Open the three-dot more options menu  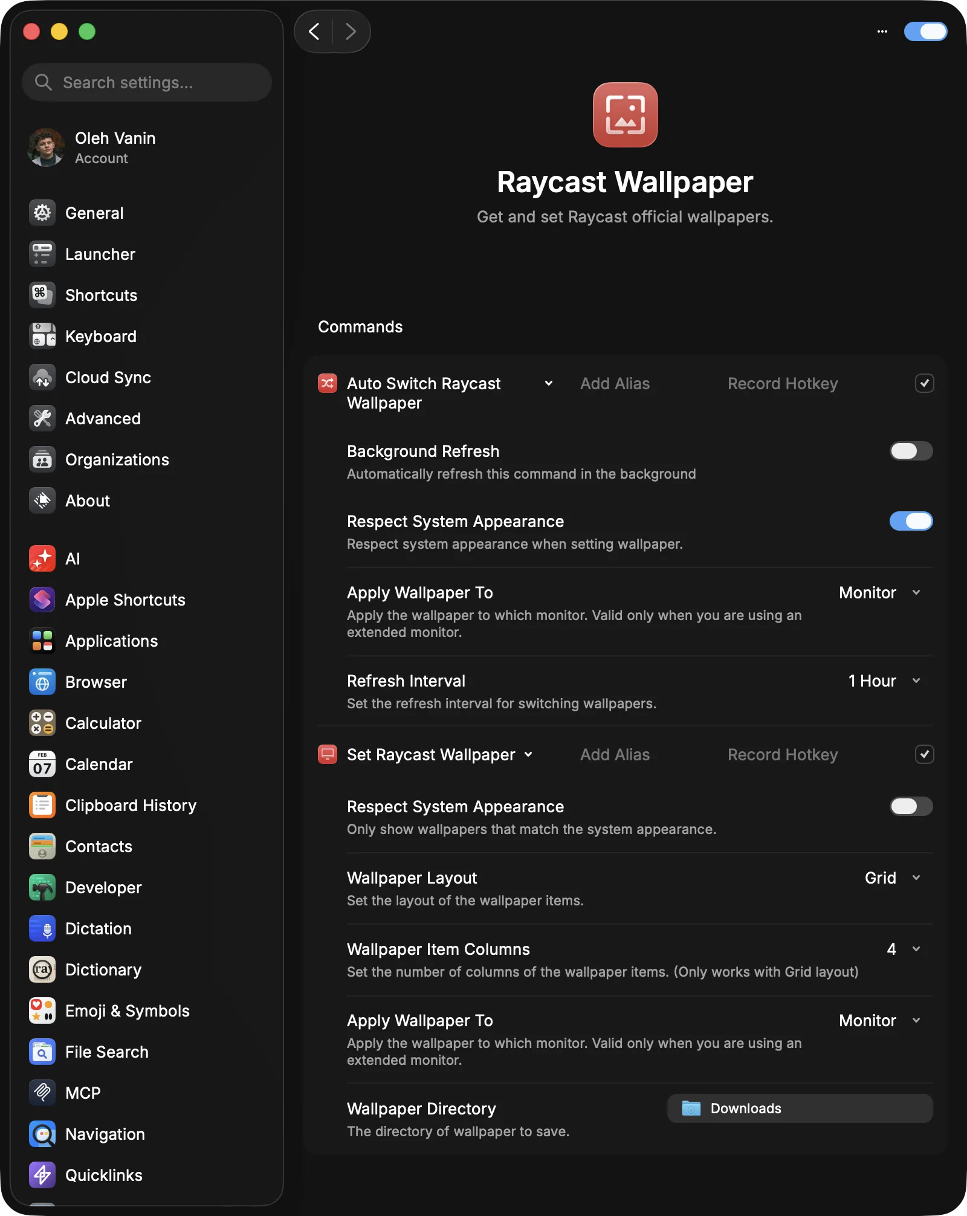pos(882,31)
